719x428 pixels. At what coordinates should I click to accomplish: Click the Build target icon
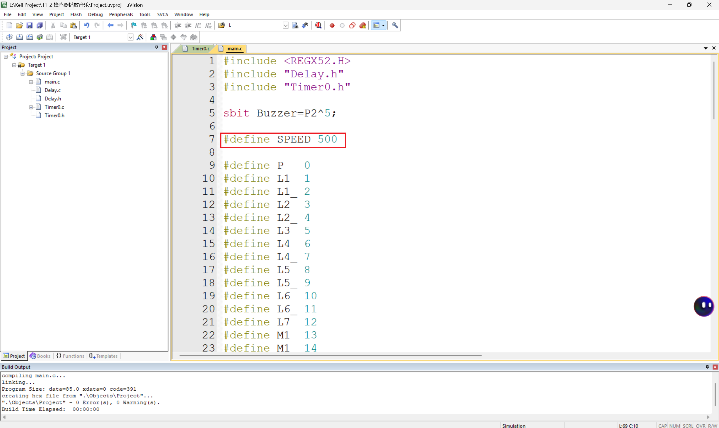19,37
